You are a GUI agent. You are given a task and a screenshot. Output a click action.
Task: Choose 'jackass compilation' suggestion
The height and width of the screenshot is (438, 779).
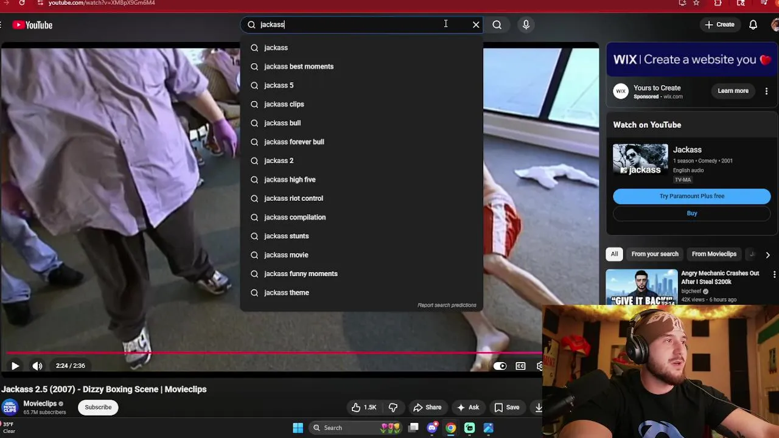click(x=362, y=217)
